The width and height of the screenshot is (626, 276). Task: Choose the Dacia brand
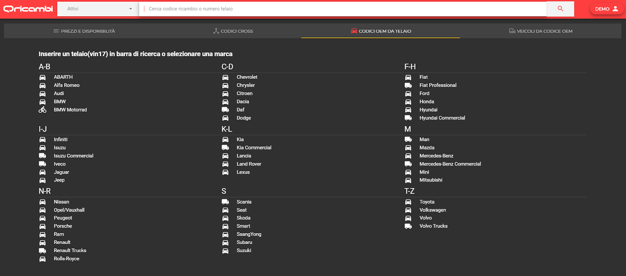coord(243,101)
